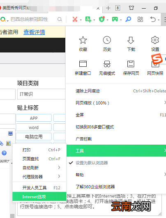Click the View Details (查看详情) link

34,32
